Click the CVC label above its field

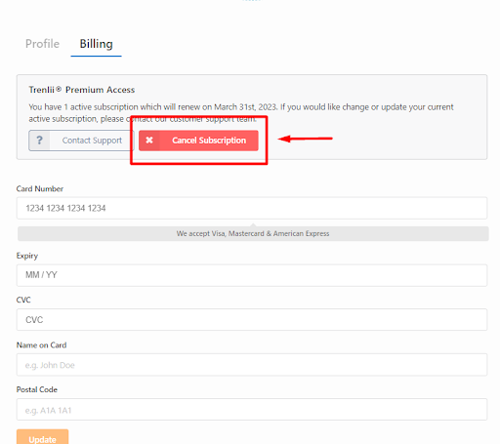pyautogui.click(x=23, y=300)
